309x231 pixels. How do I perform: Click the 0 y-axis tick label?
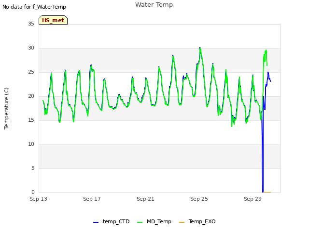pyautogui.click(x=33, y=192)
